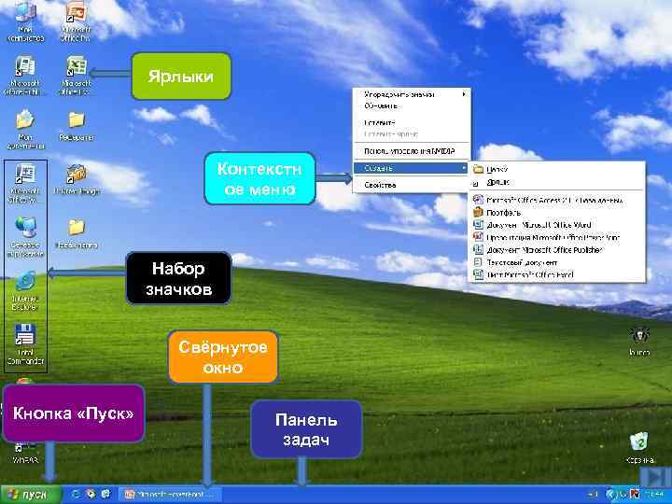Choose Текстовый документ in the submenu
The image size is (672, 504).
[556, 262]
